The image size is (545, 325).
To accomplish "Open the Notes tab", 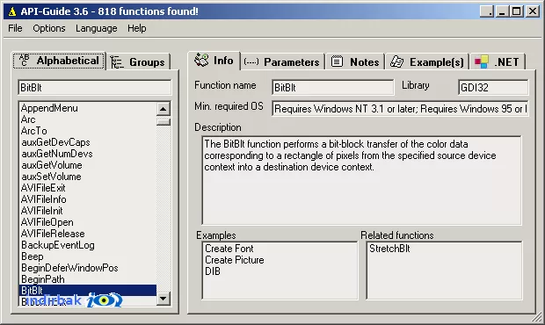I will coord(355,62).
